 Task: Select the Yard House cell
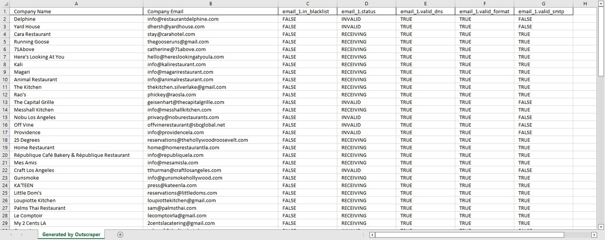pos(77,26)
